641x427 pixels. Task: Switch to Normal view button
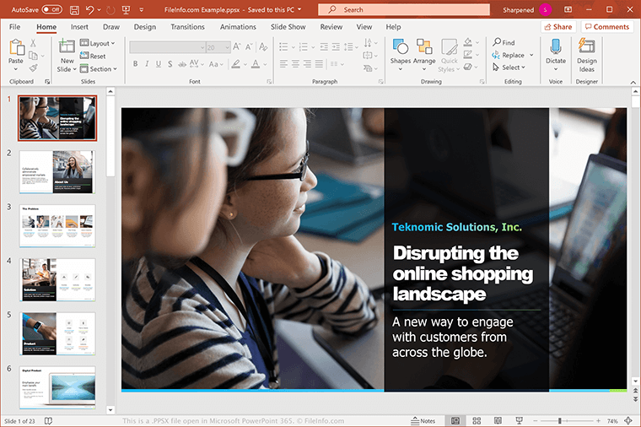(x=455, y=421)
